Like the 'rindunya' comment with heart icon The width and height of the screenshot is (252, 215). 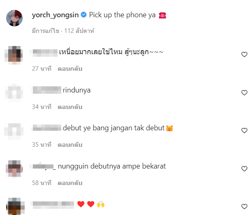244,93
